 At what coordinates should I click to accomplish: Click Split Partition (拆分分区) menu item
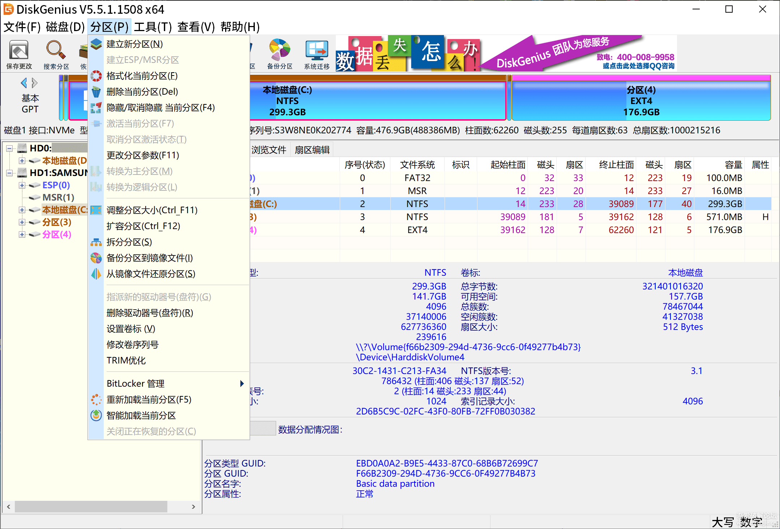pyautogui.click(x=129, y=242)
